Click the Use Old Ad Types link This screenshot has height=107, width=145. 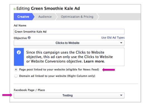pos(113,38)
